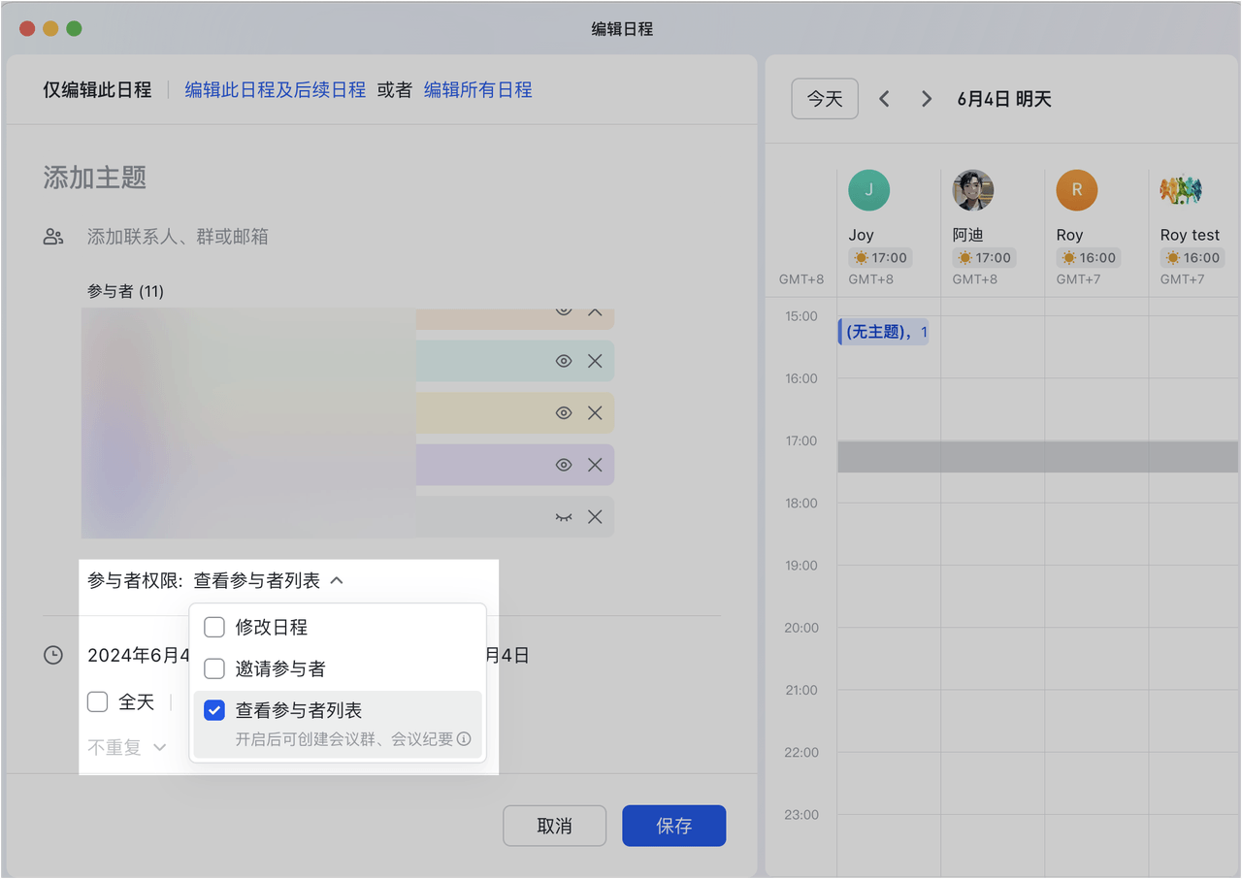The image size is (1242, 879).
Task: Click the 添加主题 title field
Action: coord(95,178)
